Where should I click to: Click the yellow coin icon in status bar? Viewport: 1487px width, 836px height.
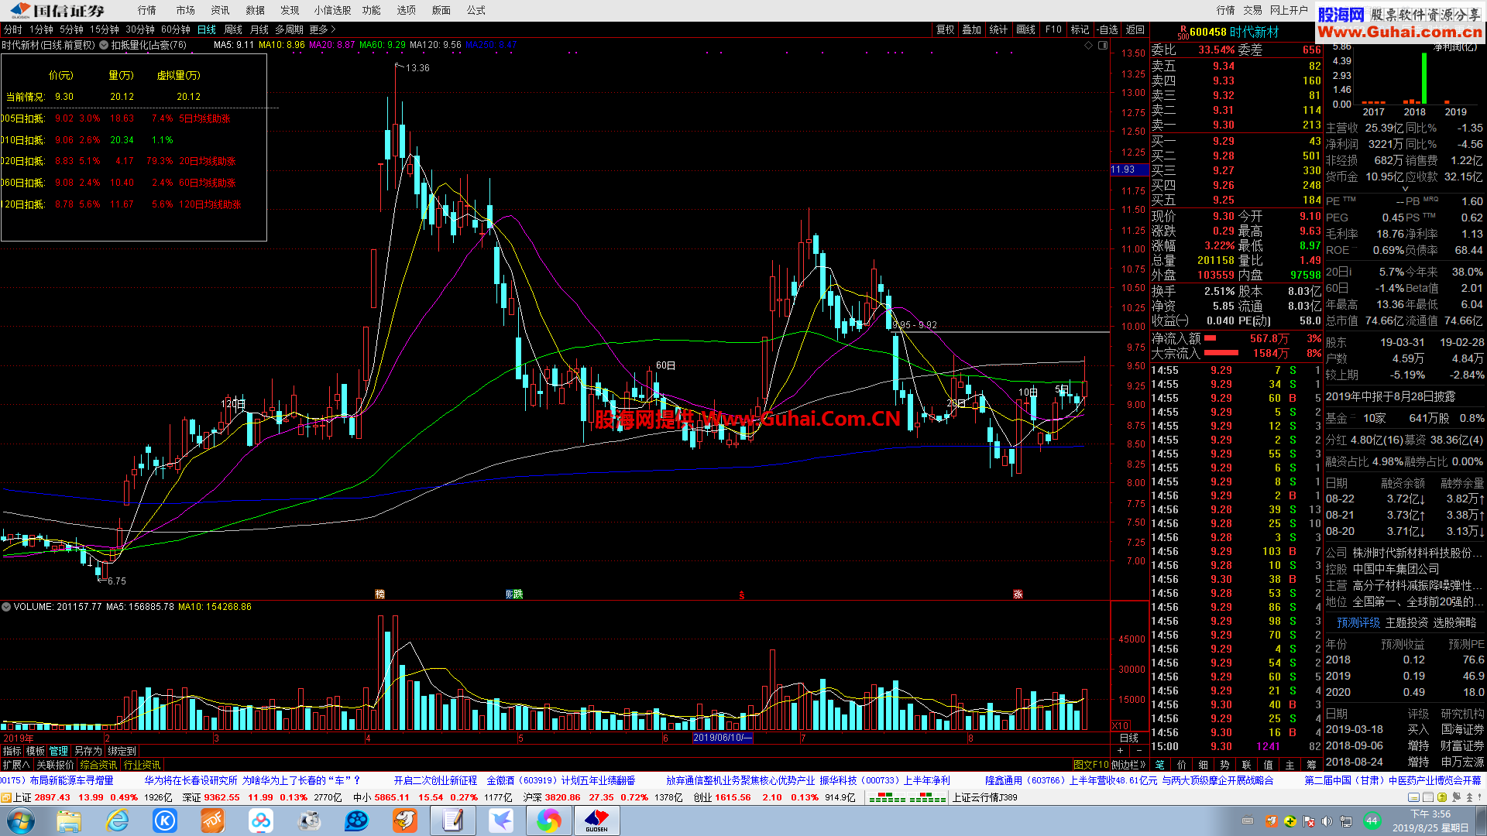coord(1443,797)
